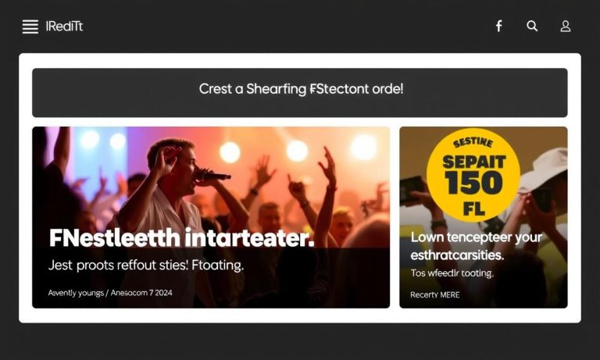Click "Lown tencepteer your esthratcarsities." headline
This screenshot has width=600, height=360.
click(x=477, y=246)
